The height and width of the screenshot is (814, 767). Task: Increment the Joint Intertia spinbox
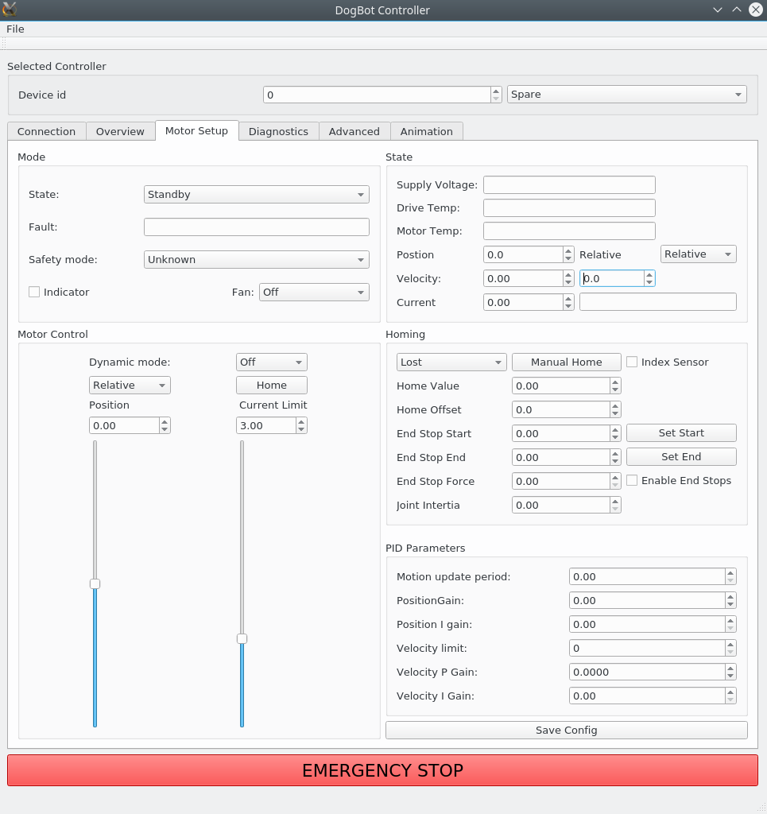(x=615, y=502)
